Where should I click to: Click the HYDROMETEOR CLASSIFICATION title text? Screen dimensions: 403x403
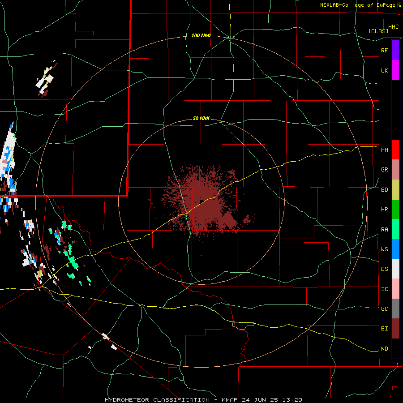click(157, 400)
